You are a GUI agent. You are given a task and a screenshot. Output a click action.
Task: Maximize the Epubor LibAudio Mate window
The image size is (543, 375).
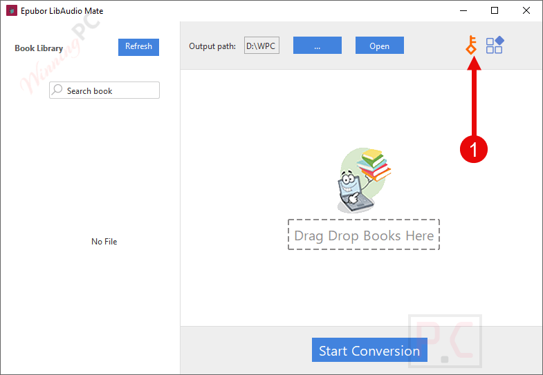click(495, 11)
